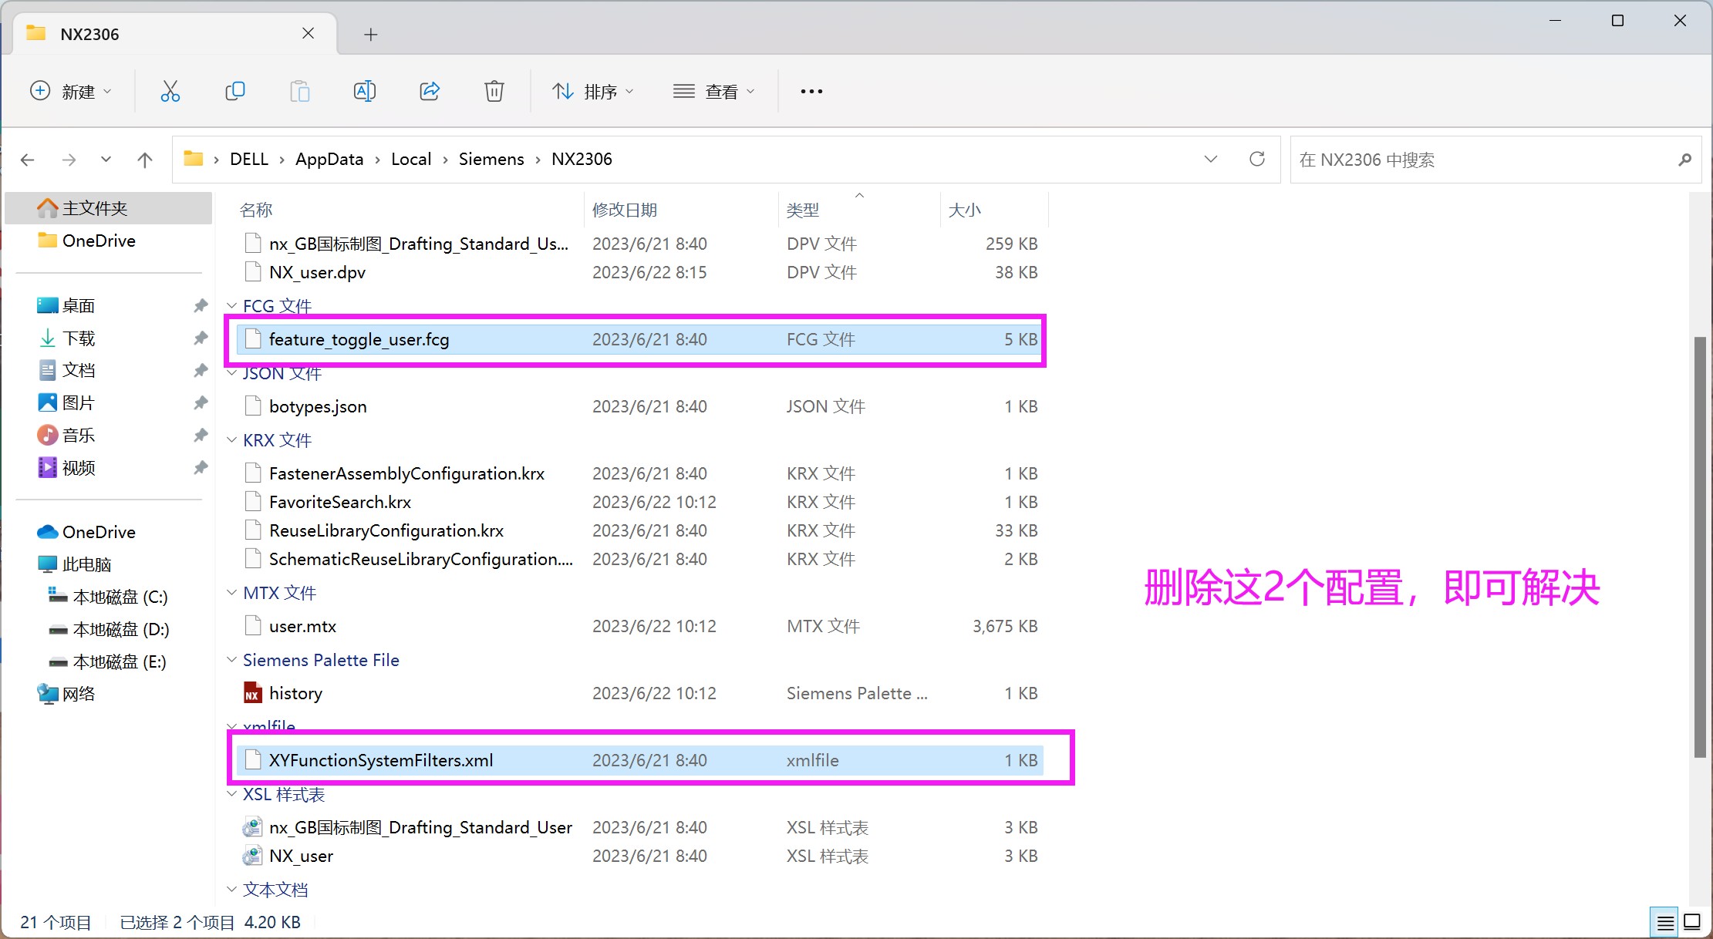Collapse the 文本文档 group
Viewport: 1713px width, 939px height.
click(231, 890)
